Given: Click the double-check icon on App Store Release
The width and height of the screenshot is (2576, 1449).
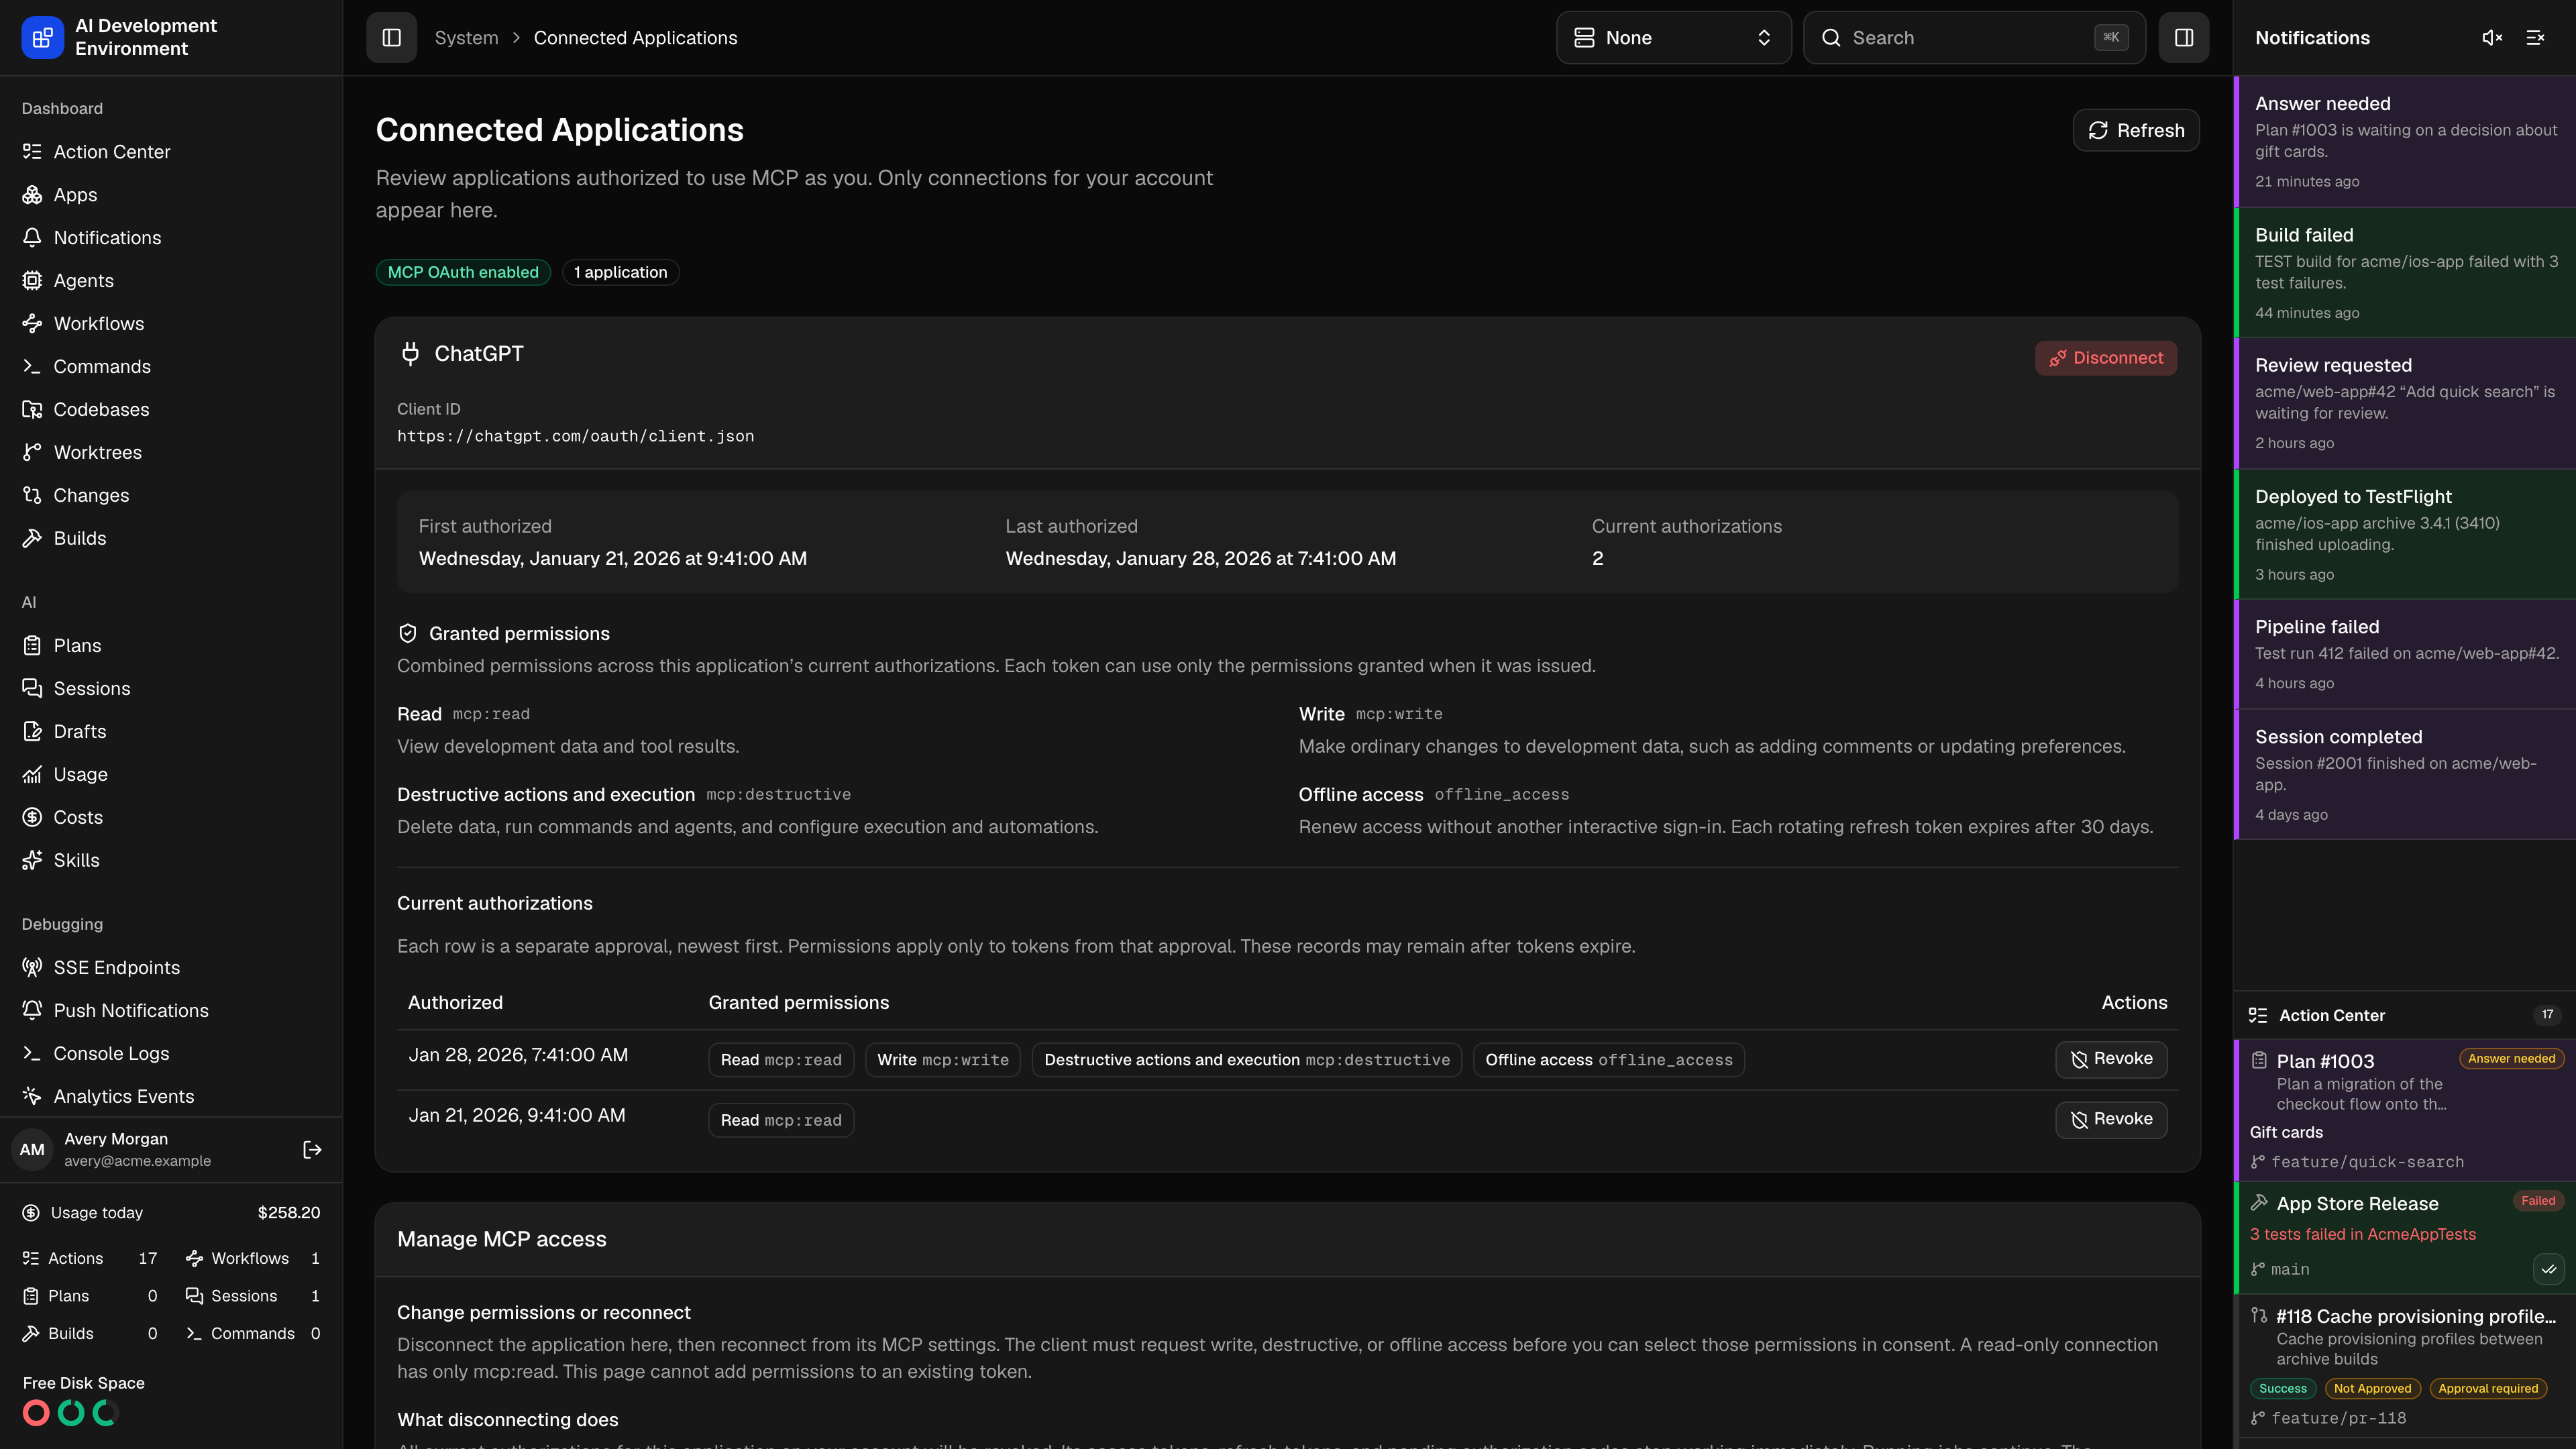Looking at the screenshot, I should point(2548,1269).
